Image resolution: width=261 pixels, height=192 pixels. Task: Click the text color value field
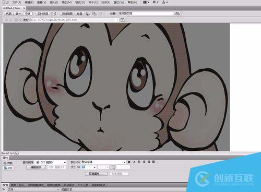pyautogui.click(x=123, y=167)
